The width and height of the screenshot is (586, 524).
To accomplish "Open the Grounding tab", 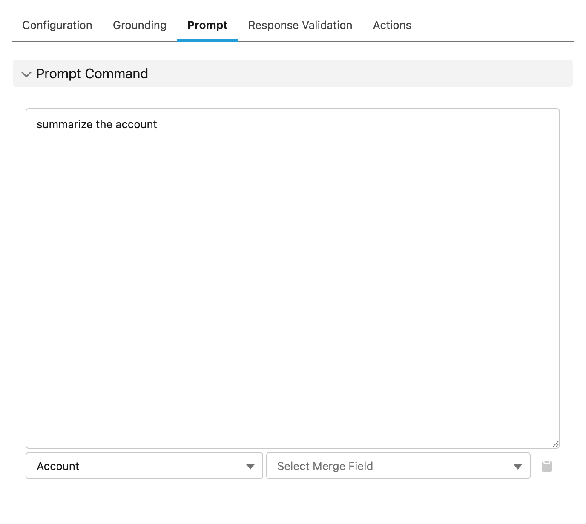I will pyautogui.click(x=139, y=25).
